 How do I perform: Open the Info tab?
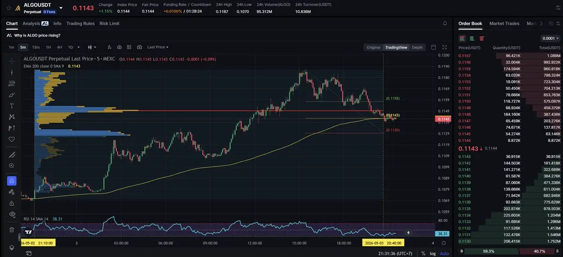[x=57, y=23]
